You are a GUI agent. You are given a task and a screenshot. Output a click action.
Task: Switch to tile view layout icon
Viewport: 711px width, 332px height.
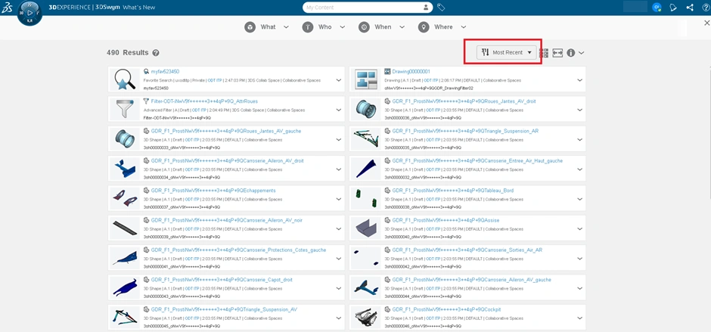point(544,53)
